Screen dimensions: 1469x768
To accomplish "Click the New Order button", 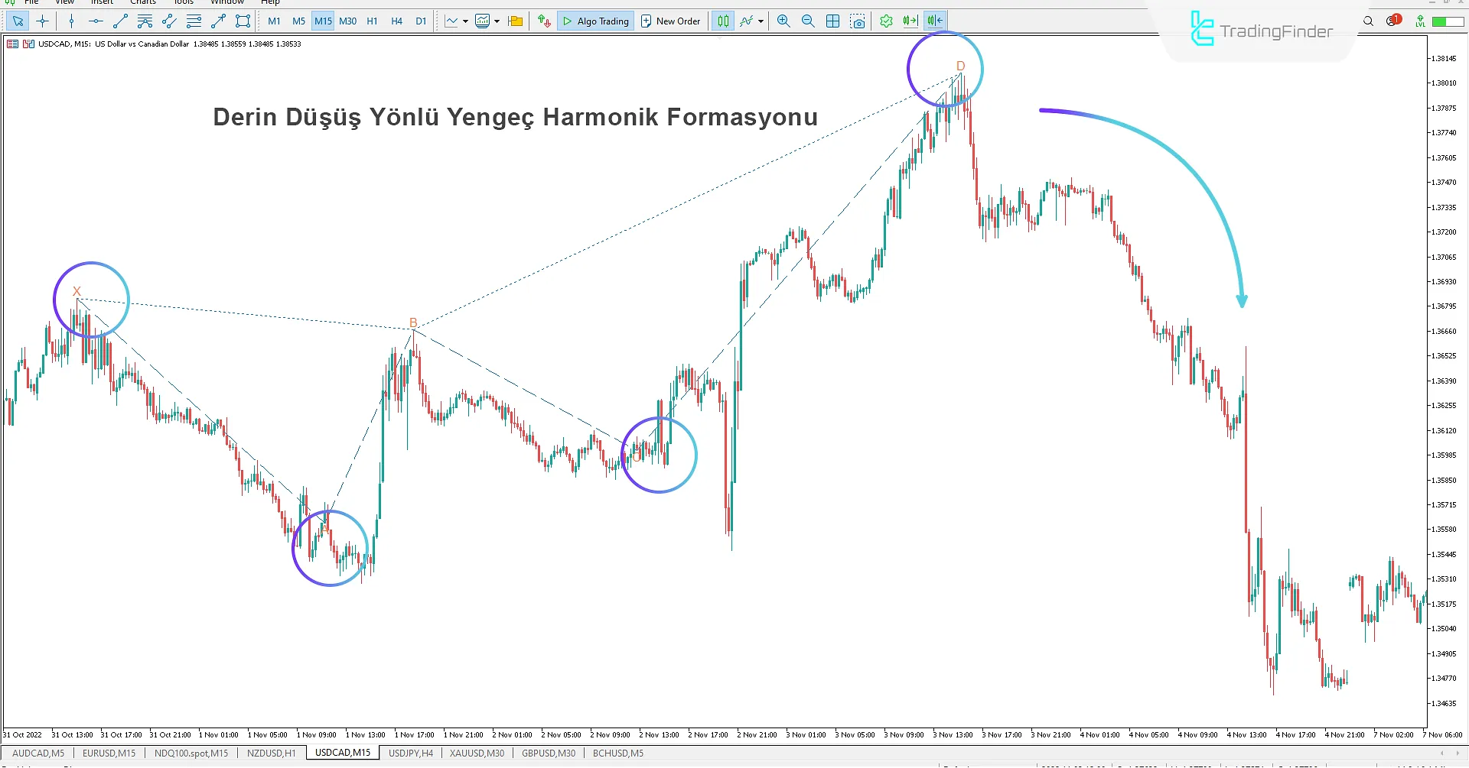I will point(670,21).
